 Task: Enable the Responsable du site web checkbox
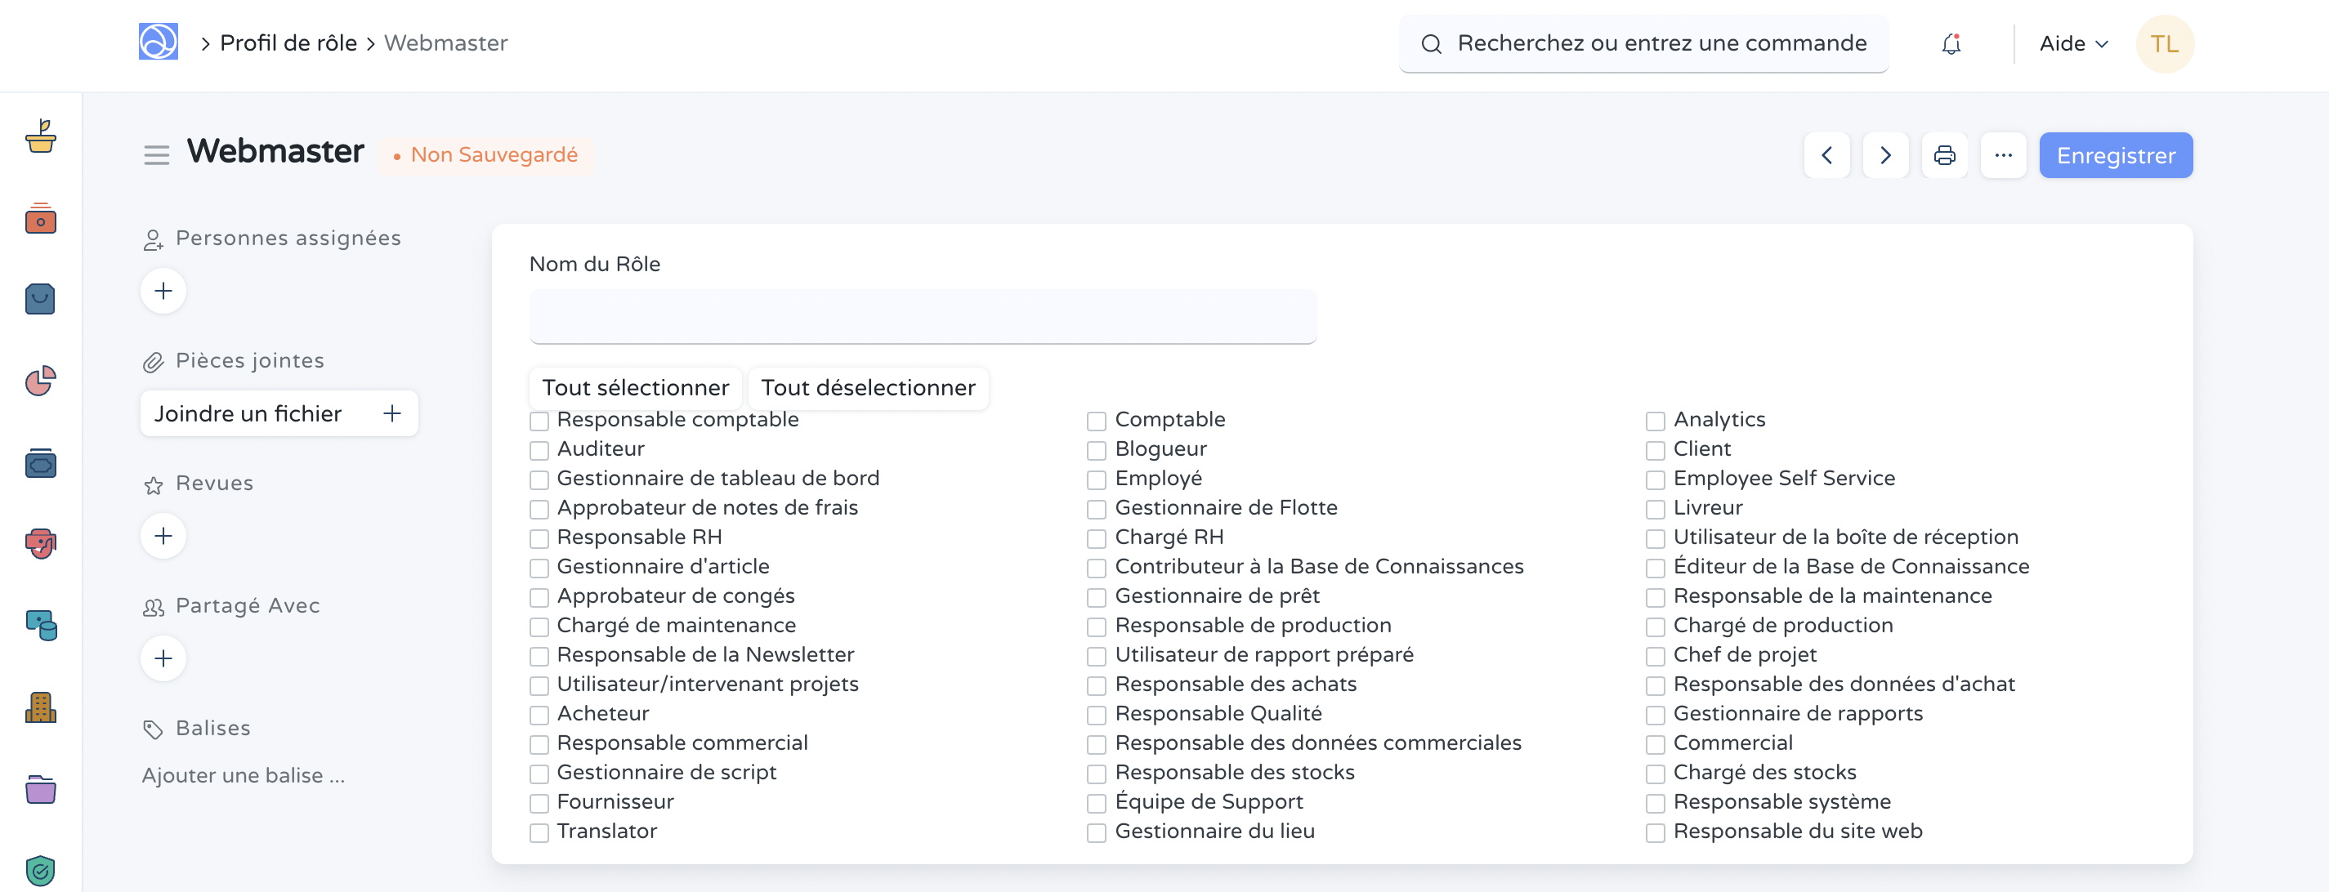[1655, 832]
